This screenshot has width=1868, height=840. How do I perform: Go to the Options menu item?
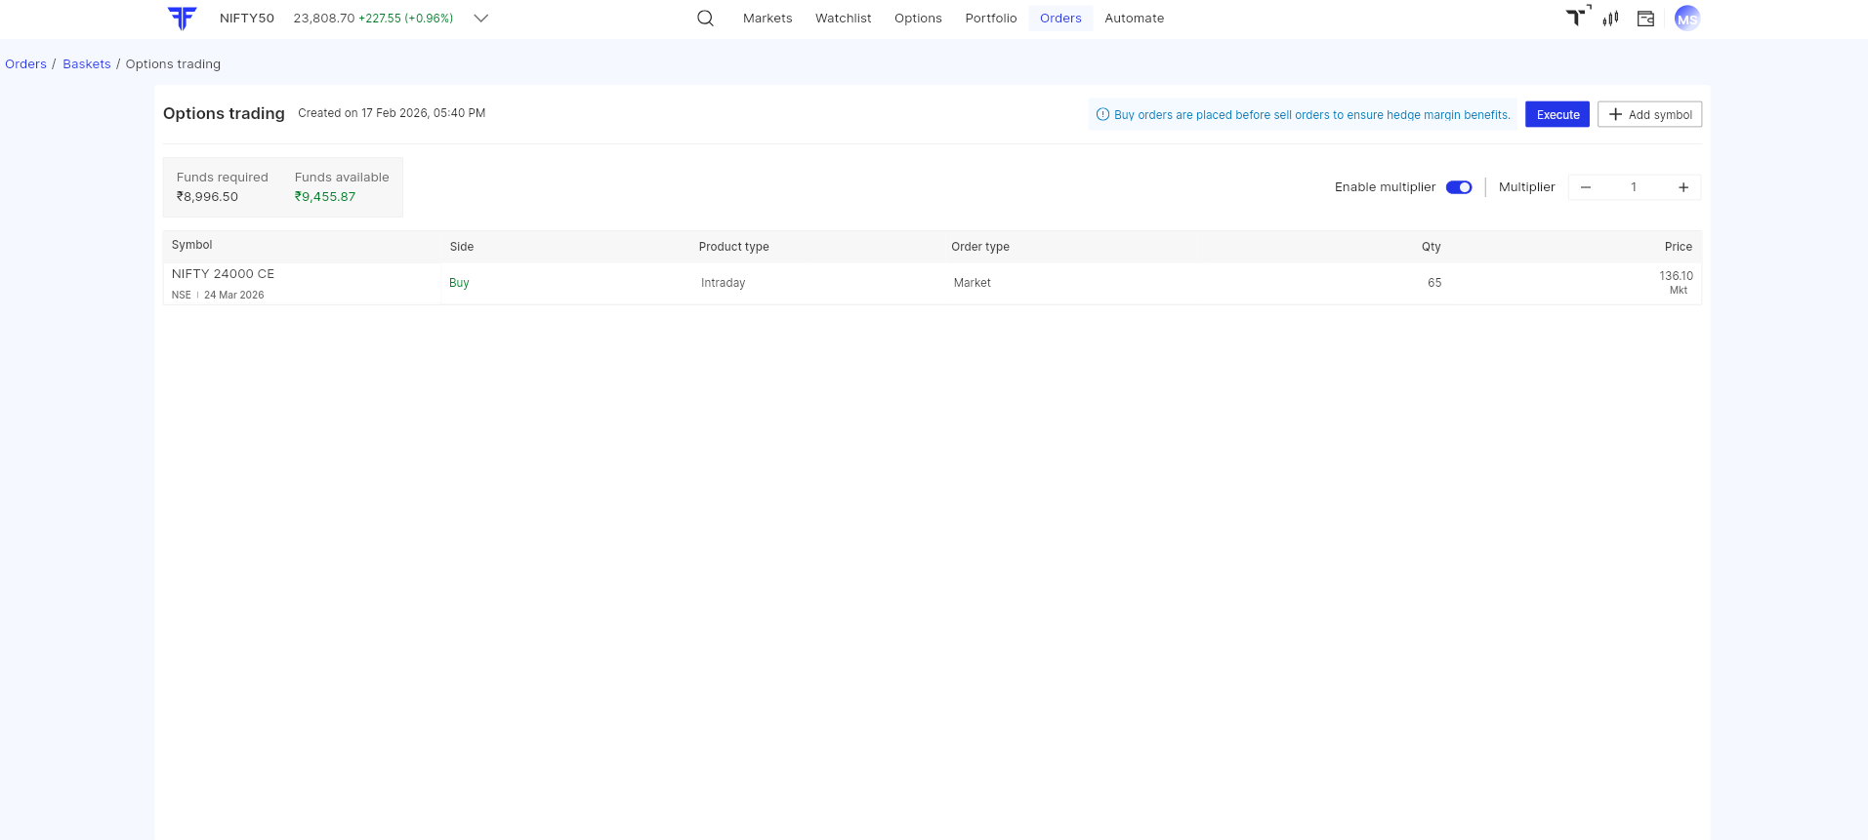pos(918,19)
